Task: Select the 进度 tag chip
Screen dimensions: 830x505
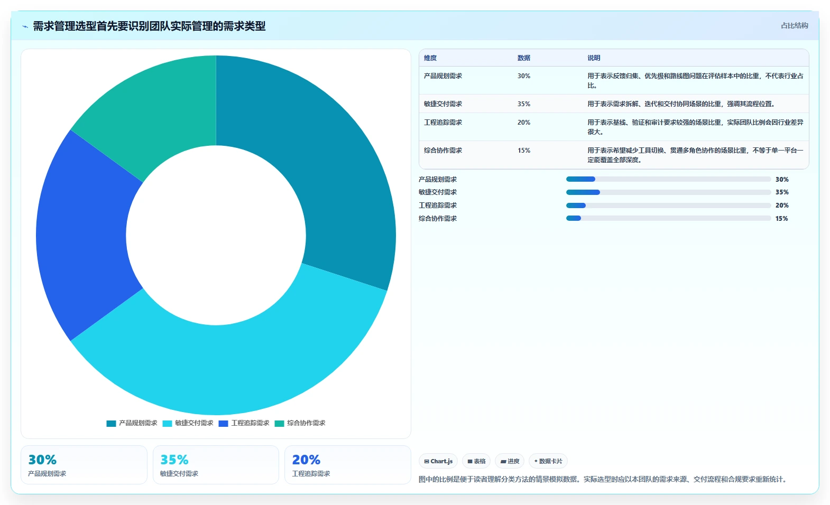Action: 510,461
